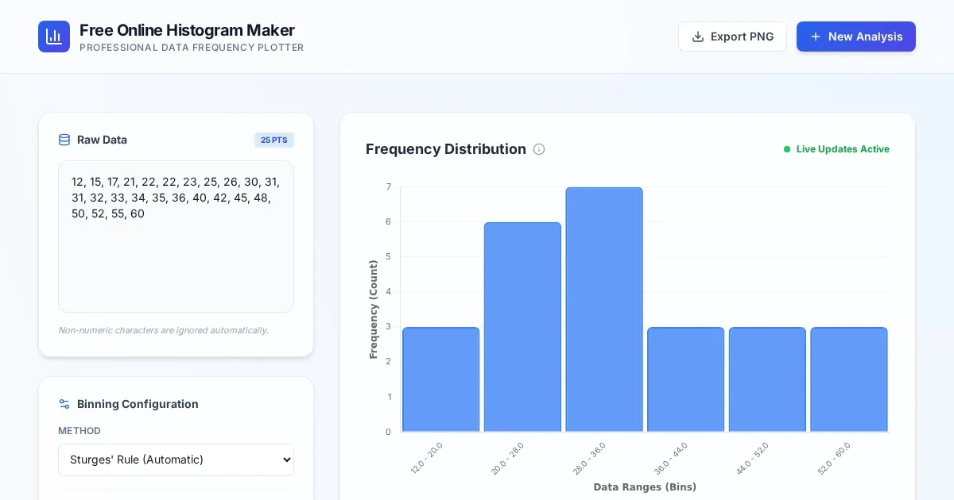Select the 52.0 - 60.0 histogram bar
The width and height of the screenshot is (954, 500).
coord(848,379)
